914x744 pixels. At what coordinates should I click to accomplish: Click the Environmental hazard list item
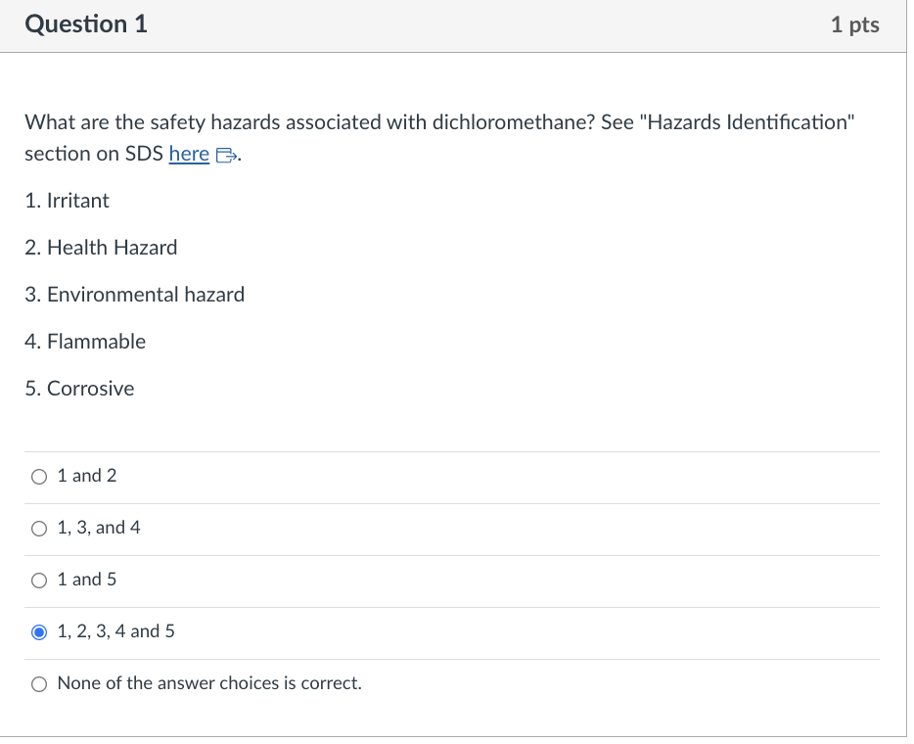pos(134,295)
